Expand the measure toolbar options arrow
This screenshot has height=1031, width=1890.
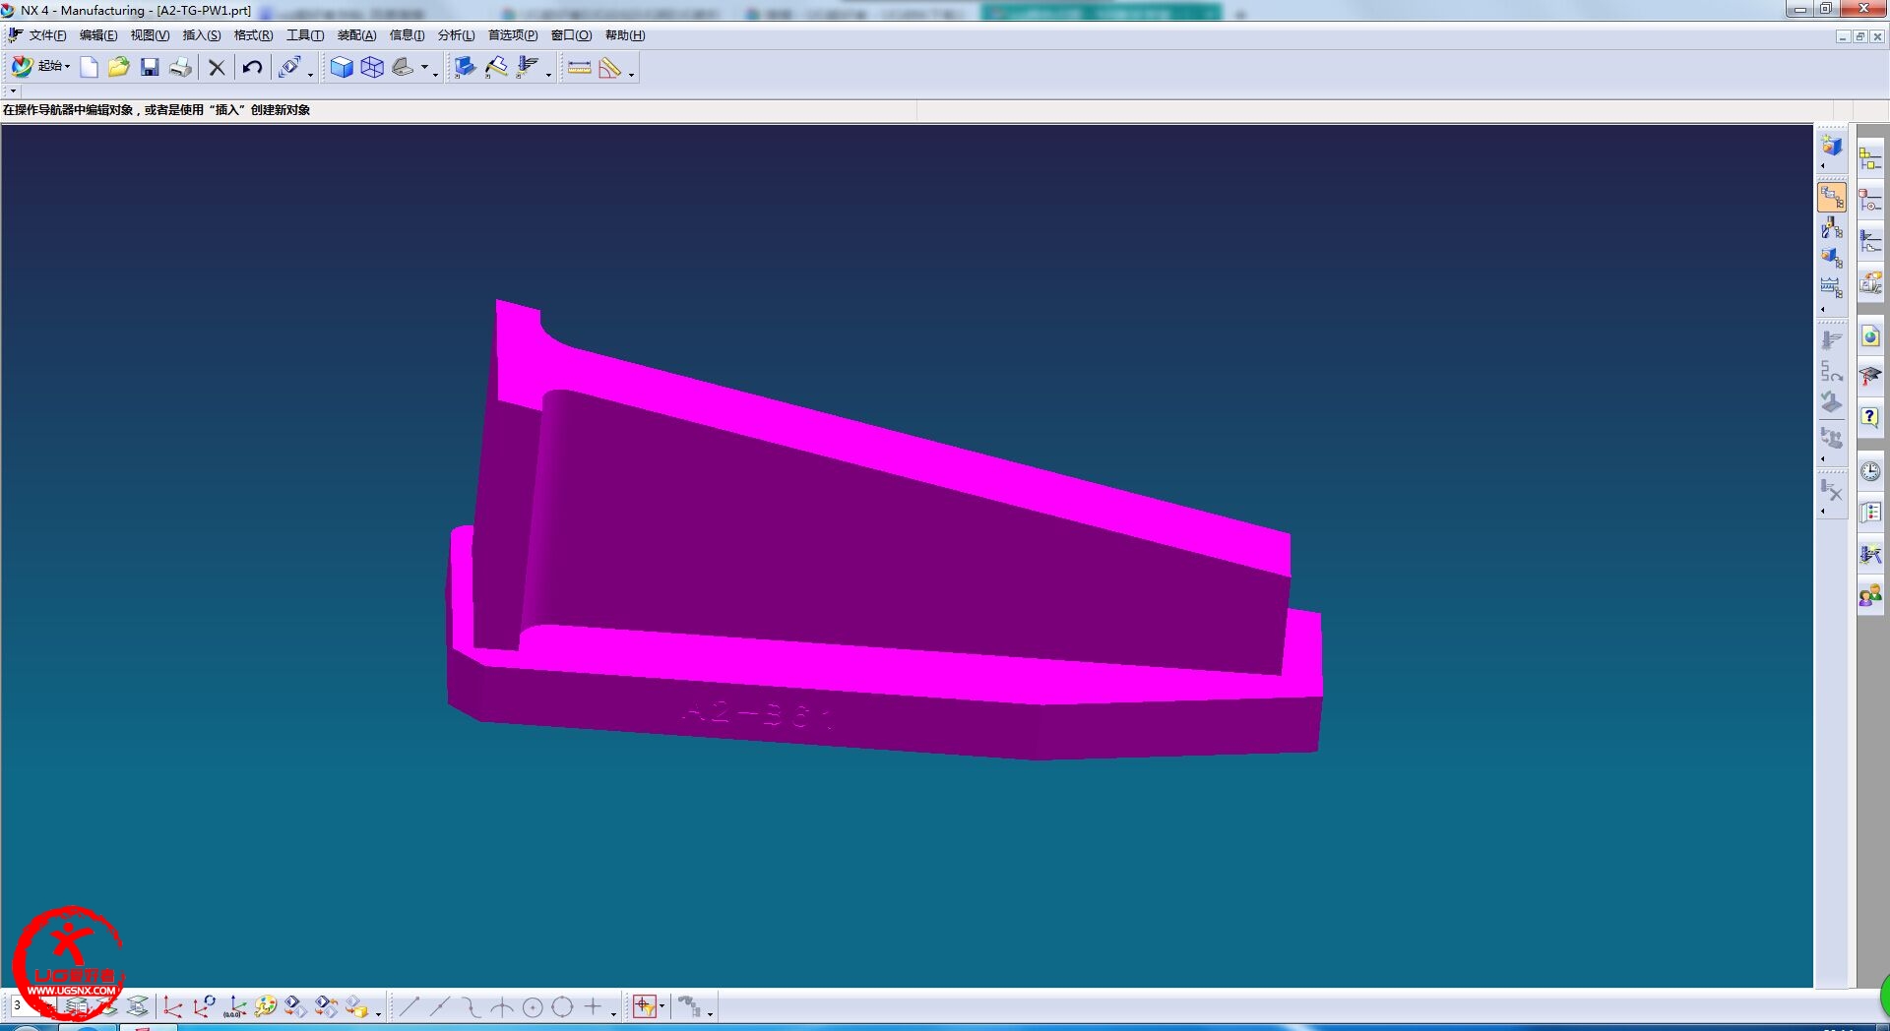(631, 75)
